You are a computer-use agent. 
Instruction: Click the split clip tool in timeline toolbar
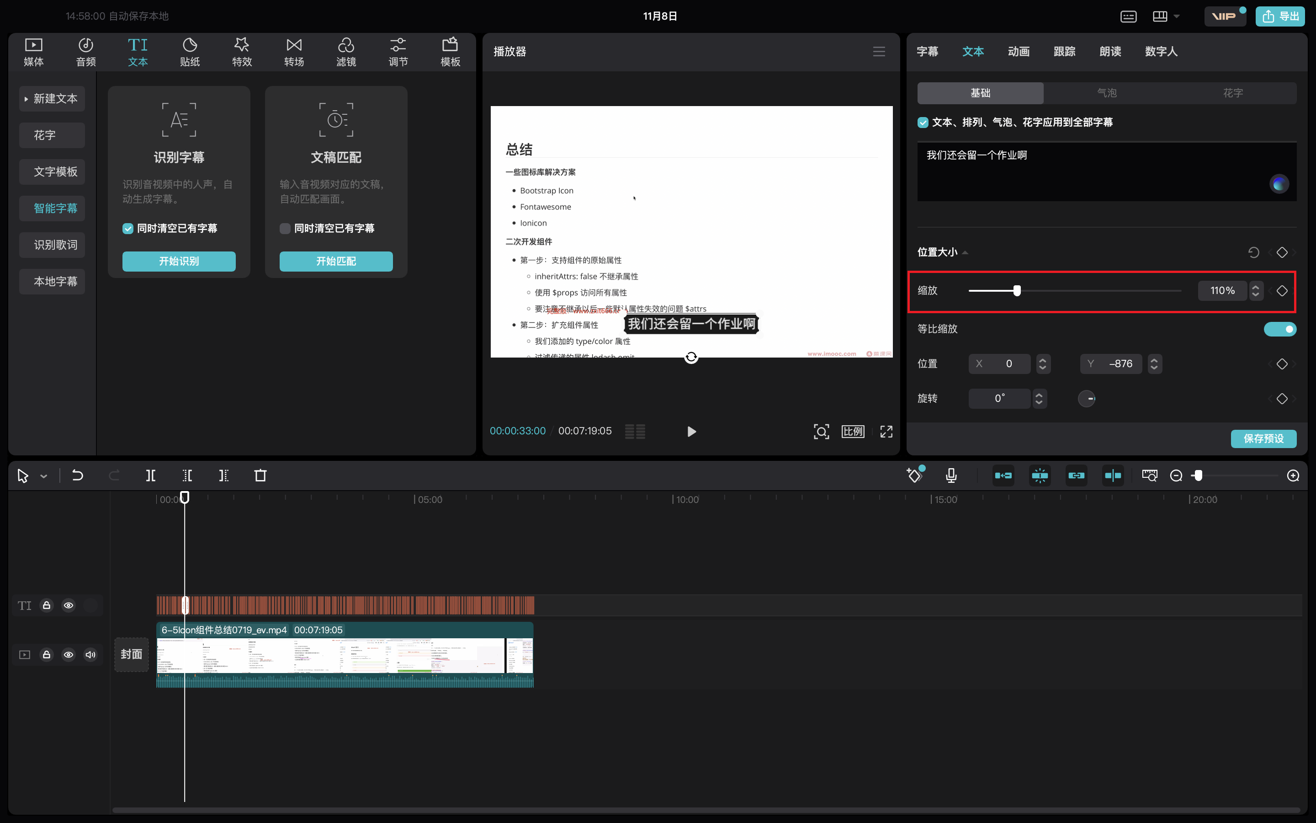pos(151,476)
